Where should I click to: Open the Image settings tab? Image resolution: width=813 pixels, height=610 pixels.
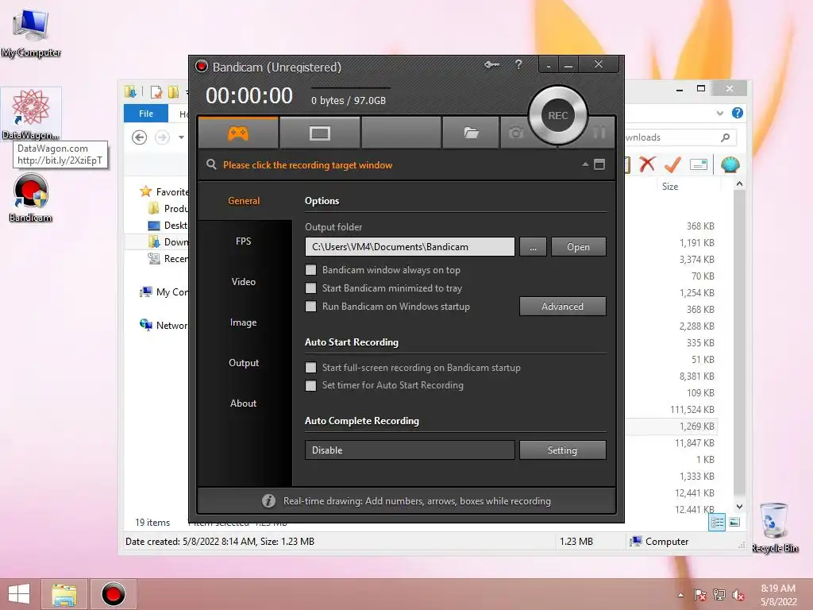pyautogui.click(x=243, y=322)
